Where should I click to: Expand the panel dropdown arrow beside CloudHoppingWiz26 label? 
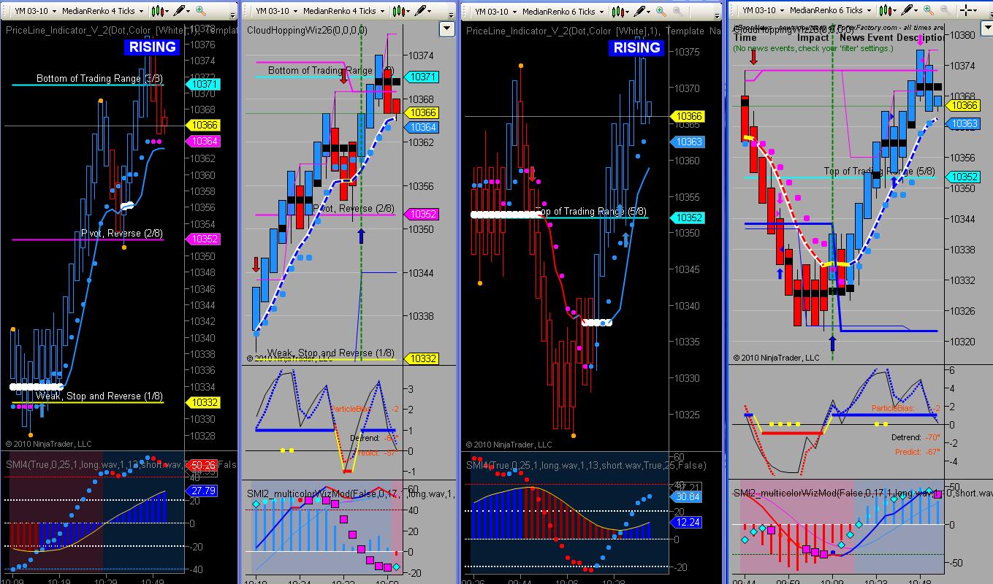coord(447,28)
